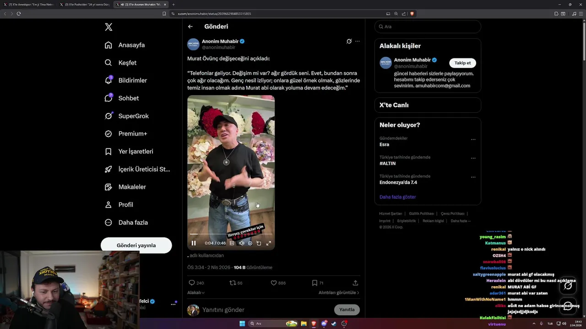
Task: Open options for the Esra trend
Action: [473, 139]
